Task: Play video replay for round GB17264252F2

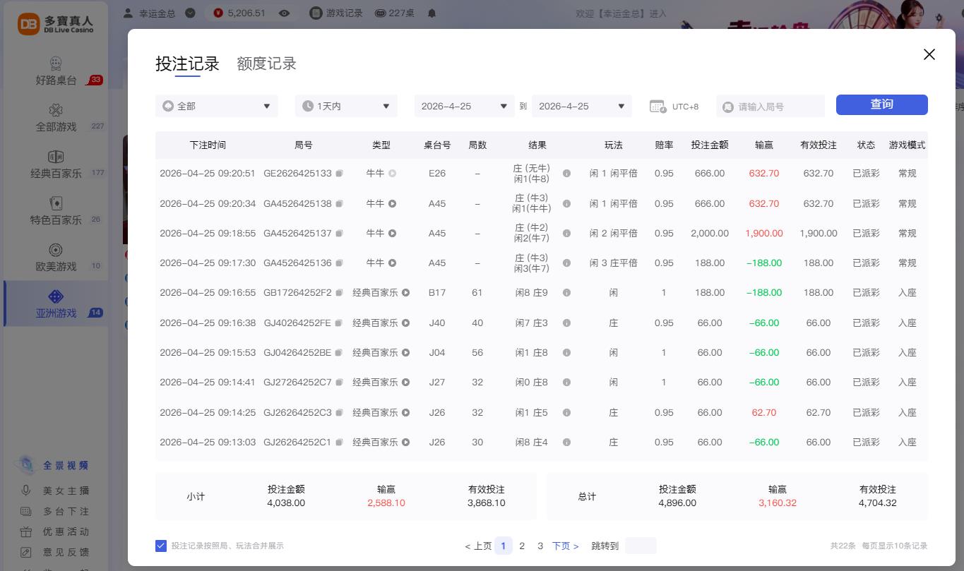Action: pos(406,293)
